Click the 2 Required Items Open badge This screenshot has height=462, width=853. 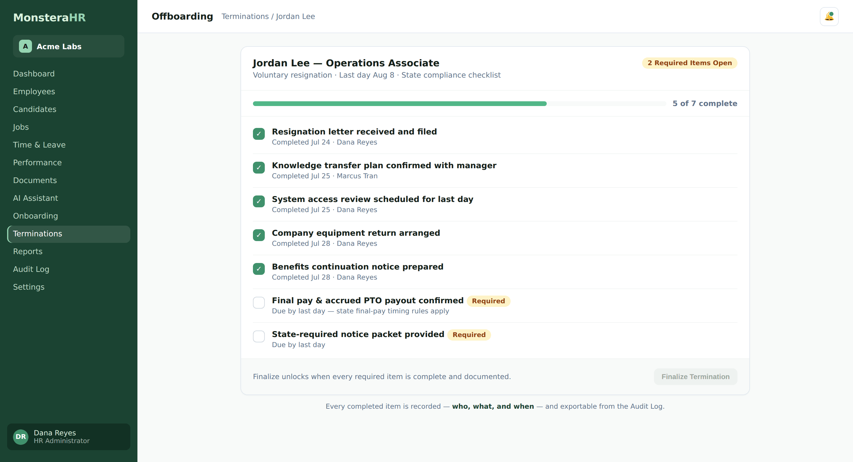[x=690, y=63]
